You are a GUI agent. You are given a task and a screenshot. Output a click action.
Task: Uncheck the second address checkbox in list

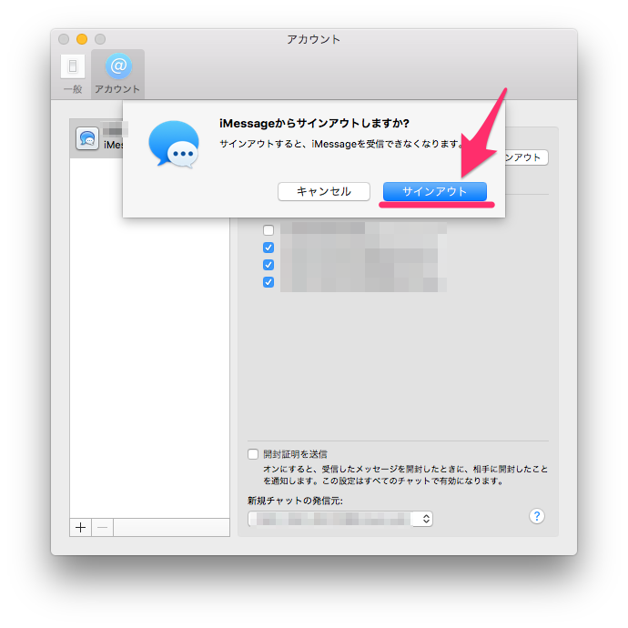268,248
